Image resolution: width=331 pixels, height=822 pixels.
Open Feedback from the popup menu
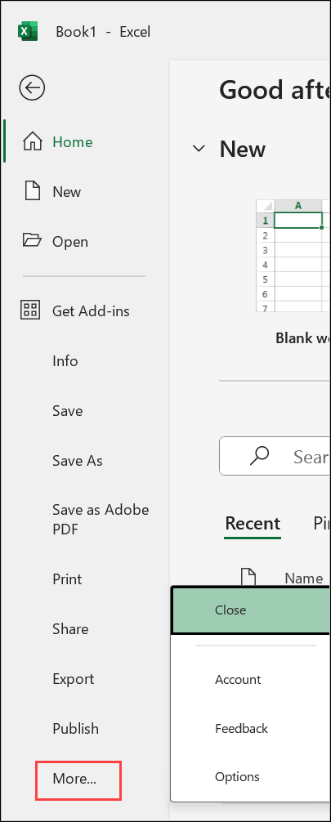[x=251, y=728]
